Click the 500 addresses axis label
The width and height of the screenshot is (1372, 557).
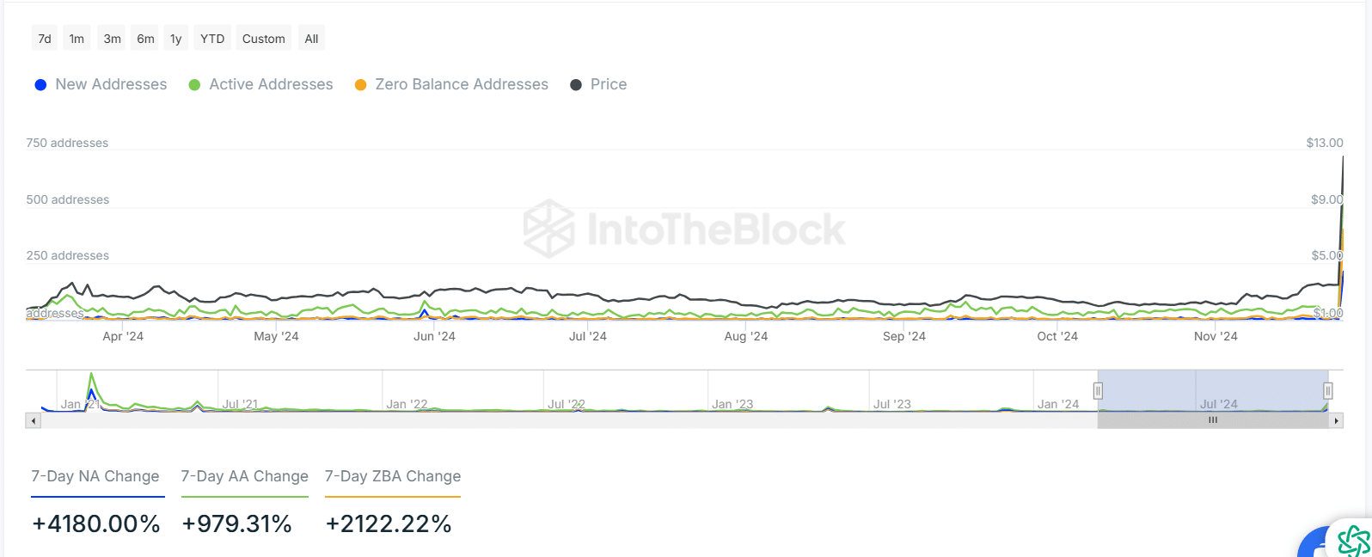68,199
